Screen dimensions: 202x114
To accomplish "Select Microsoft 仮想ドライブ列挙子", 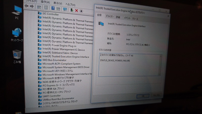I will [x=58, y=78].
